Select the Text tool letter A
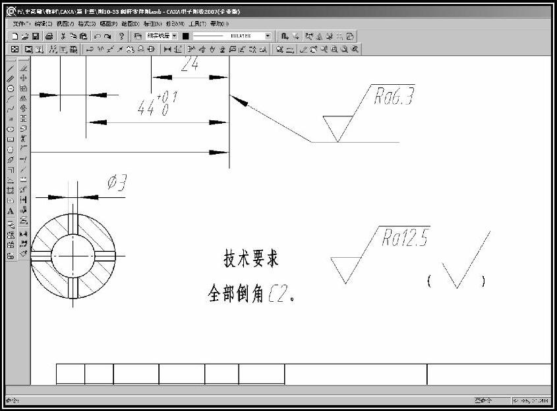The height and width of the screenshot is (411, 557). tap(11, 211)
